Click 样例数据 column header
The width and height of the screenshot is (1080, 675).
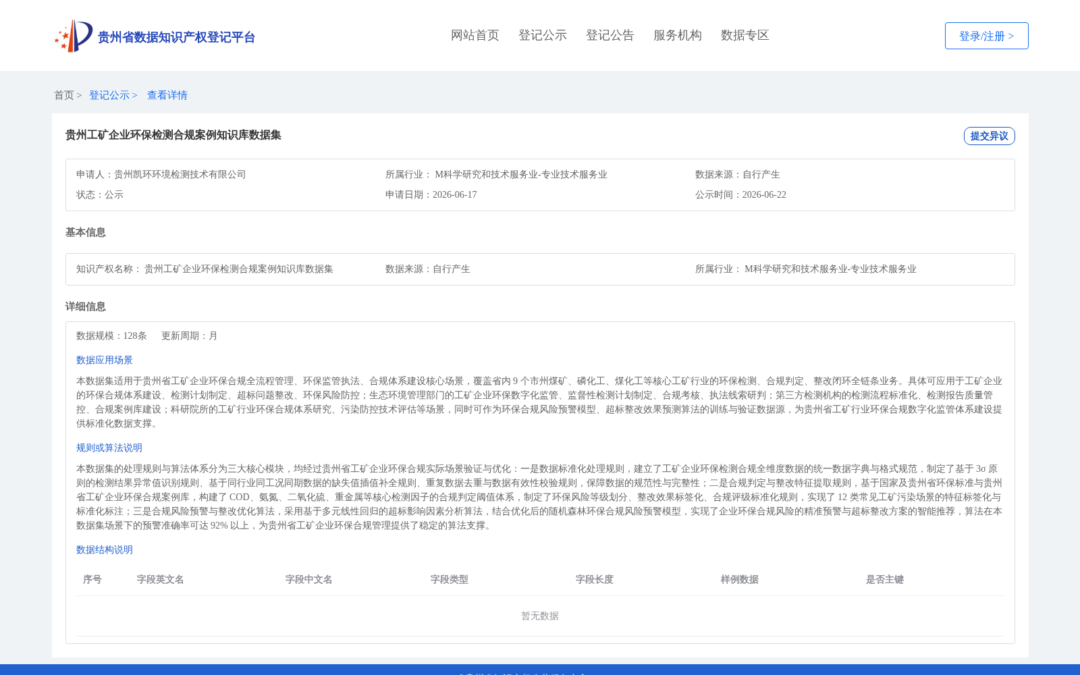740,579
